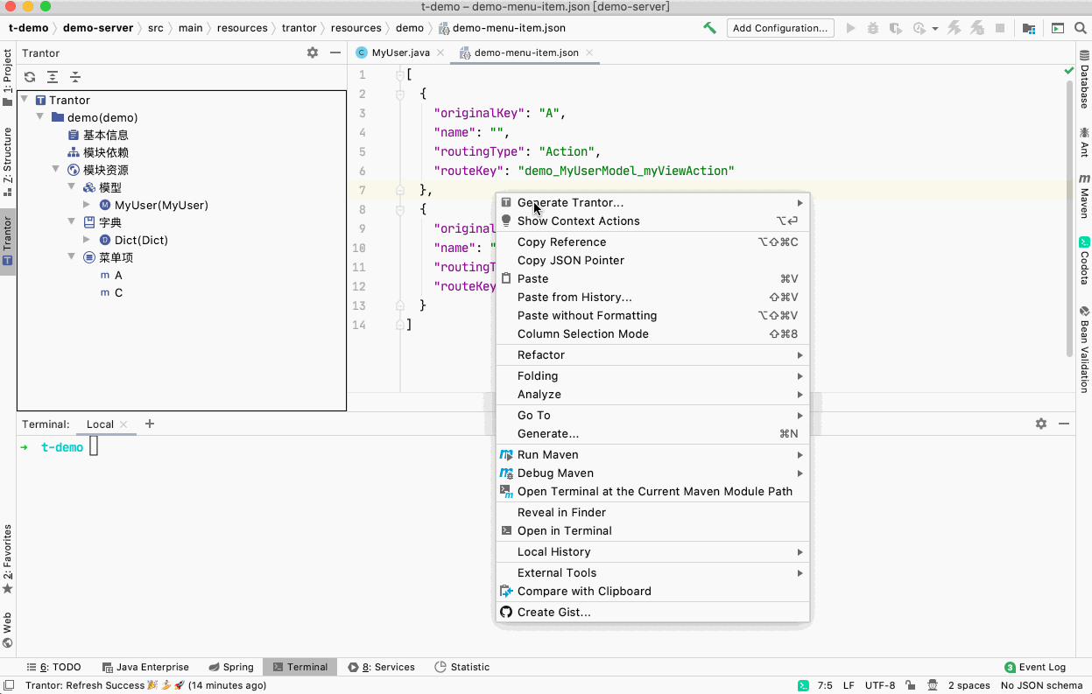1092x694 pixels.
Task: Open Trantor panel settings gear
Action: tap(313, 53)
